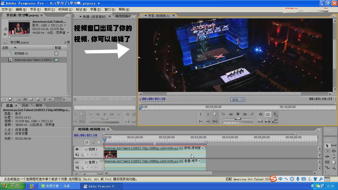Open 字幕(T) menu
Screen dimensions: 338x190
(96, 9)
